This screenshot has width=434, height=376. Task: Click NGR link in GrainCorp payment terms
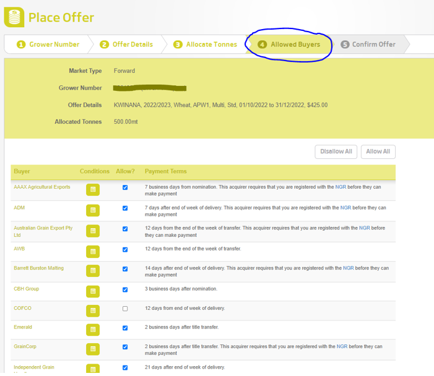(342, 346)
